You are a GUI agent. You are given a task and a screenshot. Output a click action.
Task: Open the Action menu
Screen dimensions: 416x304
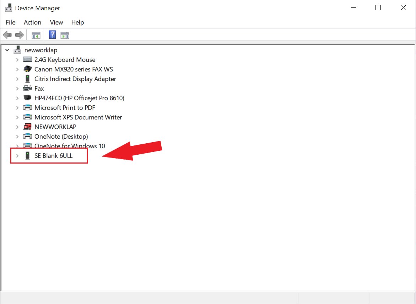(x=32, y=22)
